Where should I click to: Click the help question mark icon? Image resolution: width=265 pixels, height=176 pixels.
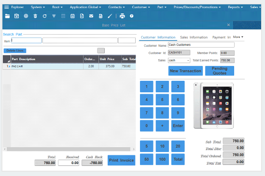click(x=131, y=16)
